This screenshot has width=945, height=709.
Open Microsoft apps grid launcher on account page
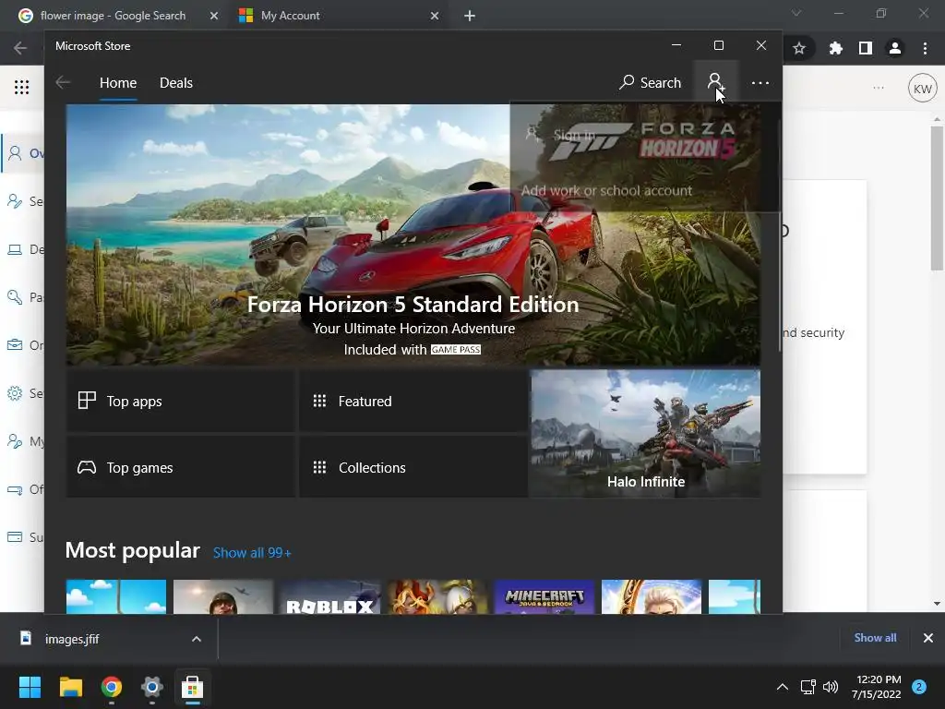[x=22, y=88]
